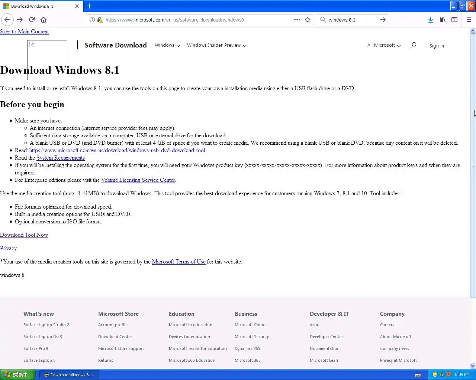Open the downloads arrow panel
The height and width of the screenshot is (380, 476).
pos(430,20)
